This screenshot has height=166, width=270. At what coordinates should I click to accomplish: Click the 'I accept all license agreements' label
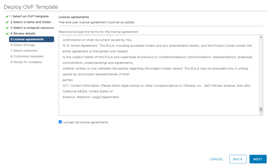[85, 122]
